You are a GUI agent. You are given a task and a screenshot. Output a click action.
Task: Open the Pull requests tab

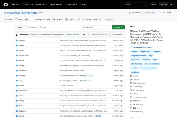click(x=41, y=19)
